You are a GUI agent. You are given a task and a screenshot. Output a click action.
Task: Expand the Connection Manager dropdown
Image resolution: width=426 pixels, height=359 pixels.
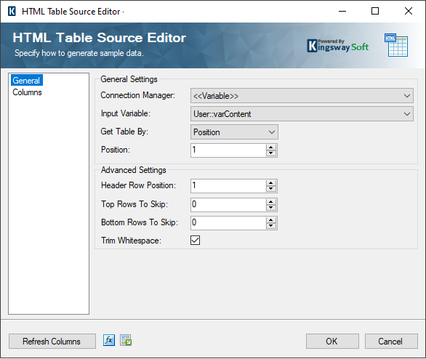302,96
